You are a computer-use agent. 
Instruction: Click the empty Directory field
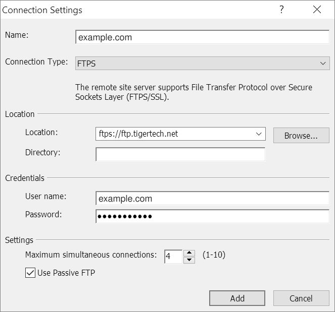coord(180,154)
